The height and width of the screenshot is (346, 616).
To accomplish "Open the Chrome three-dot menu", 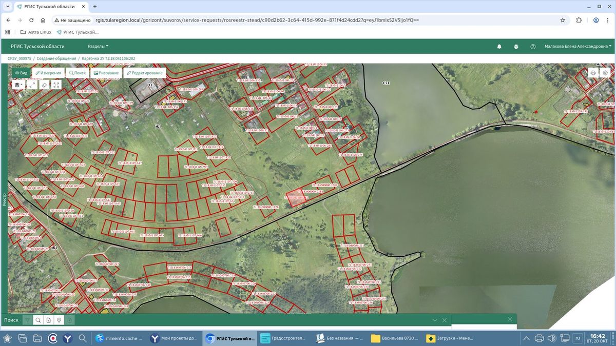I will pyautogui.click(x=608, y=20).
